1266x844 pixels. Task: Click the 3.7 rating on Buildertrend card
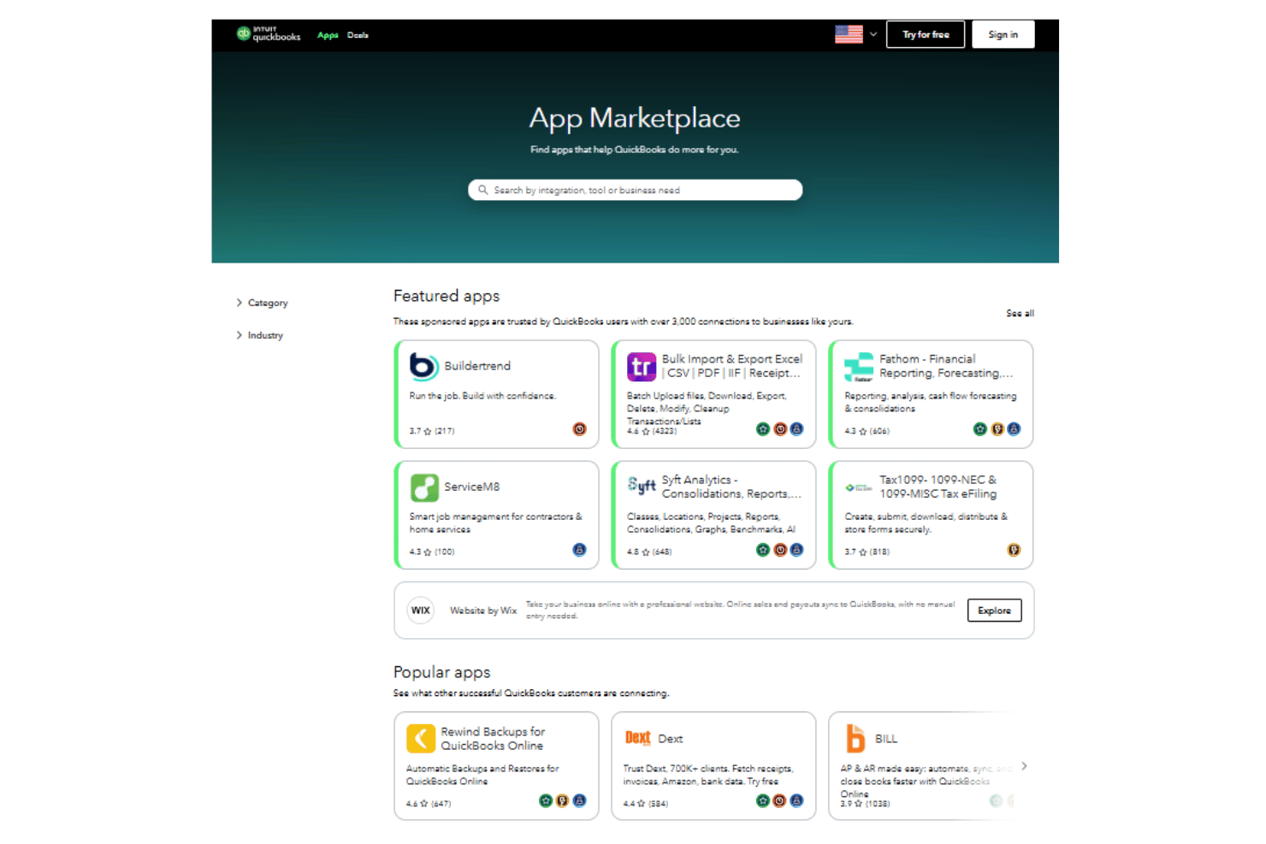click(x=432, y=431)
